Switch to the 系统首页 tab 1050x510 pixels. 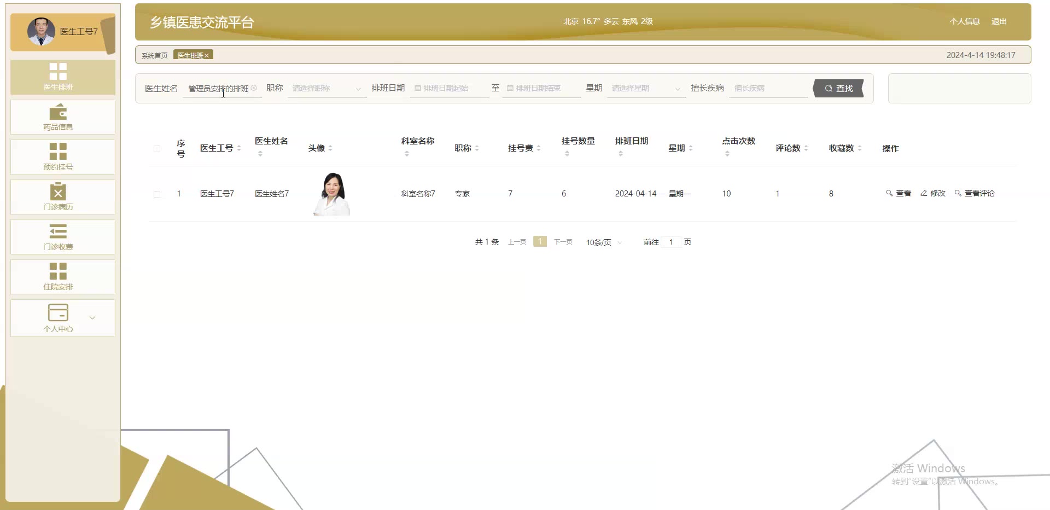pyautogui.click(x=155, y=55)
